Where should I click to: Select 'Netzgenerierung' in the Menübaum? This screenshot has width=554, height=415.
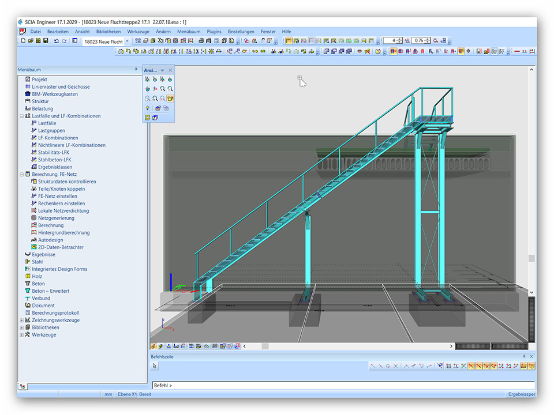pyautogui.click(x=56, y=218)
